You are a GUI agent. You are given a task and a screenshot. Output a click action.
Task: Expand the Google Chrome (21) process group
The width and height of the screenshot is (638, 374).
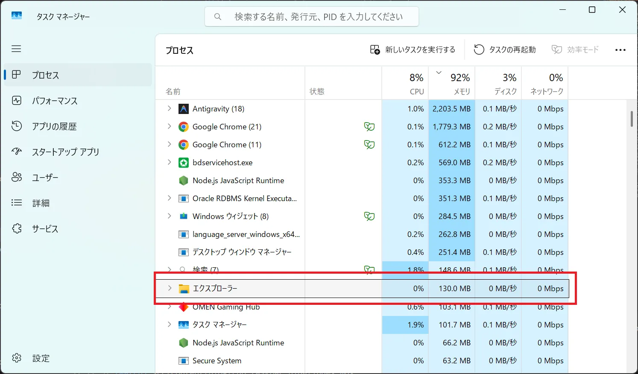(170, 126)
